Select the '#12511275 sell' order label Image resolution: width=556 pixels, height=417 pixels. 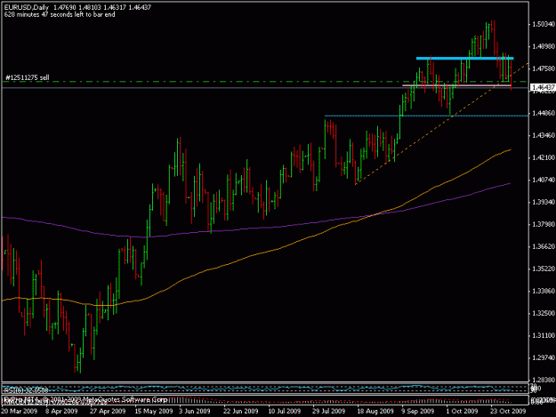coord(28,77)
